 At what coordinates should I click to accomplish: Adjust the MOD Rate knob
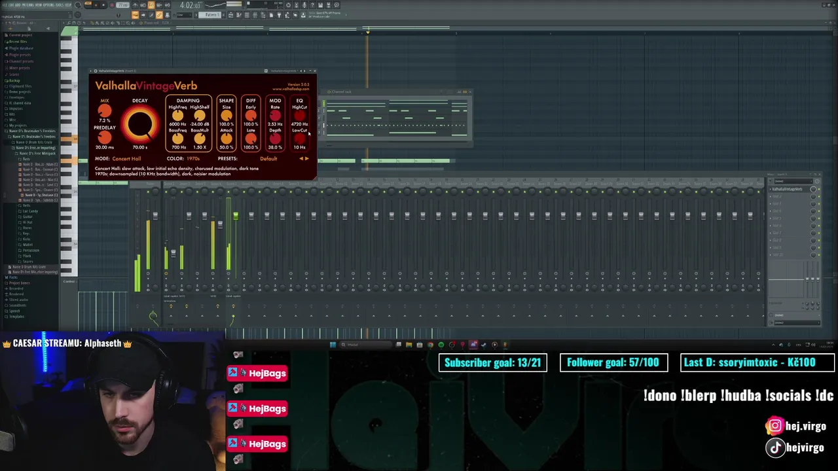275,116
